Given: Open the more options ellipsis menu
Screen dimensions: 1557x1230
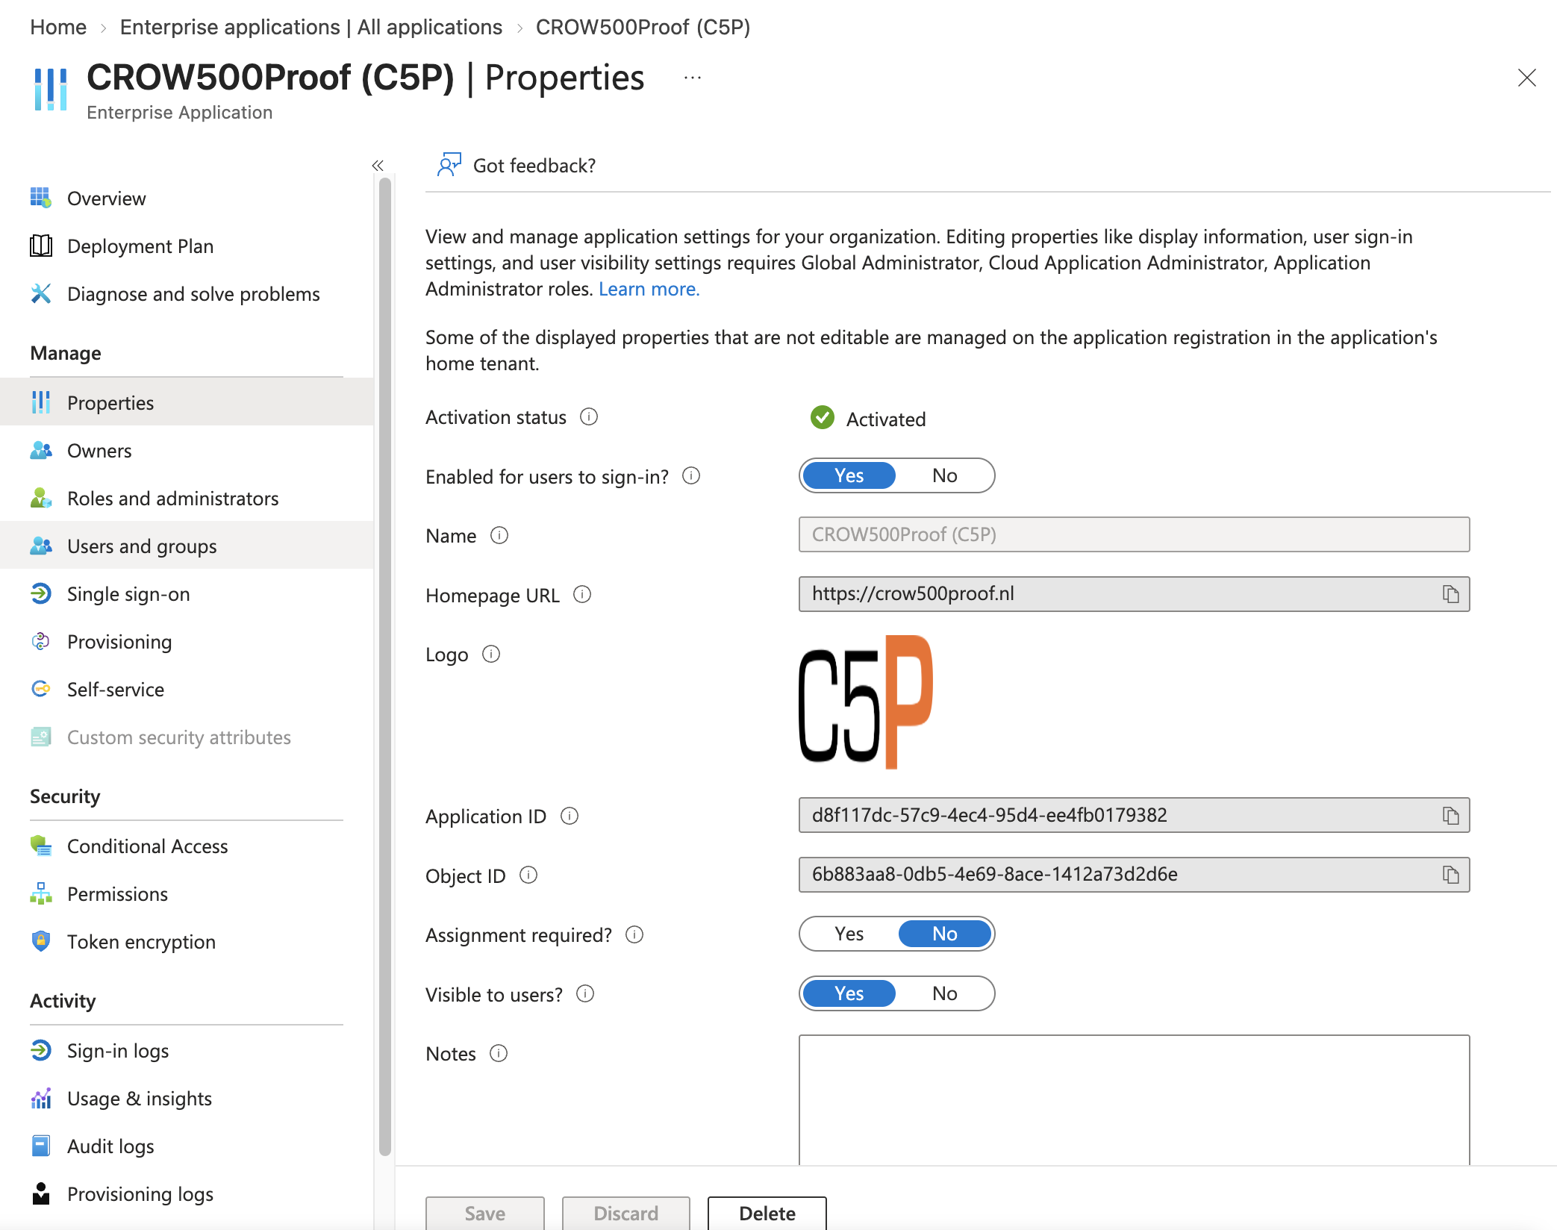Looking at the screenshot, I should point(693,78).
